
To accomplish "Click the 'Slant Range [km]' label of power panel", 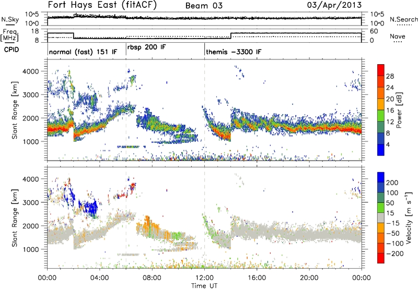I will click(15, 110).
